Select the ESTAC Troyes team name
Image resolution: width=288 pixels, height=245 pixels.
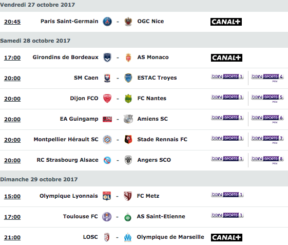[157, 78]
